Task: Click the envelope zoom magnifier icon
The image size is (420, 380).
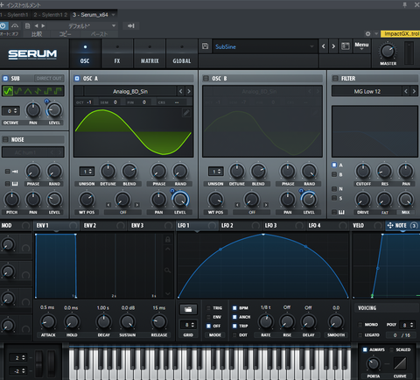Action: coord(168,271)
